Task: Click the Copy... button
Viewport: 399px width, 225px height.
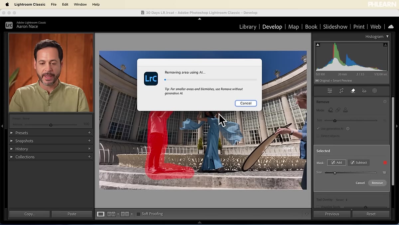Action: coord(29,214)
